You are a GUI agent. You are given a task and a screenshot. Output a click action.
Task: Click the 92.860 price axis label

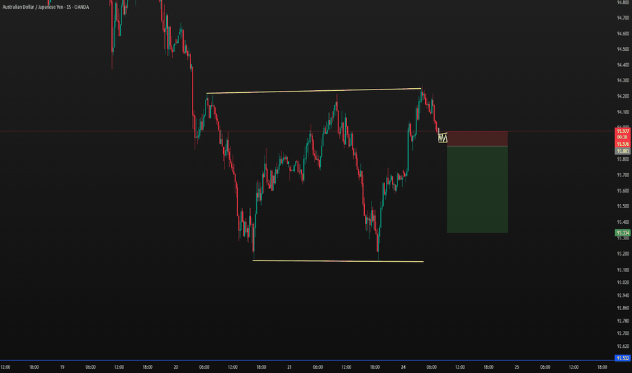click(x=623, y=308)
